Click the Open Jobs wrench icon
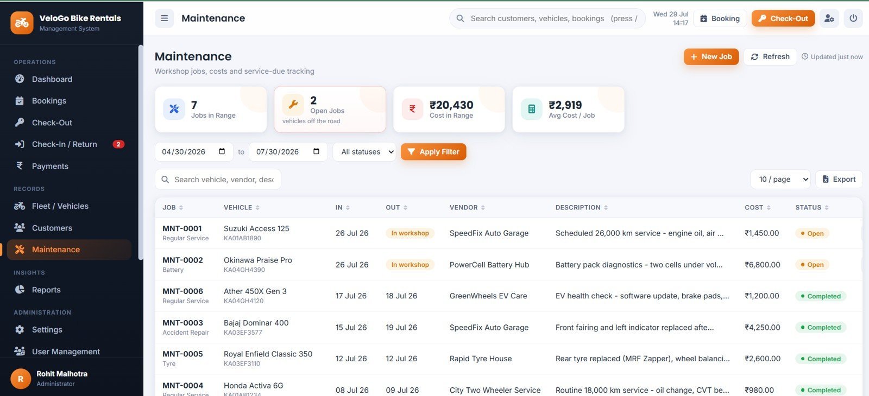 (293, 105)
